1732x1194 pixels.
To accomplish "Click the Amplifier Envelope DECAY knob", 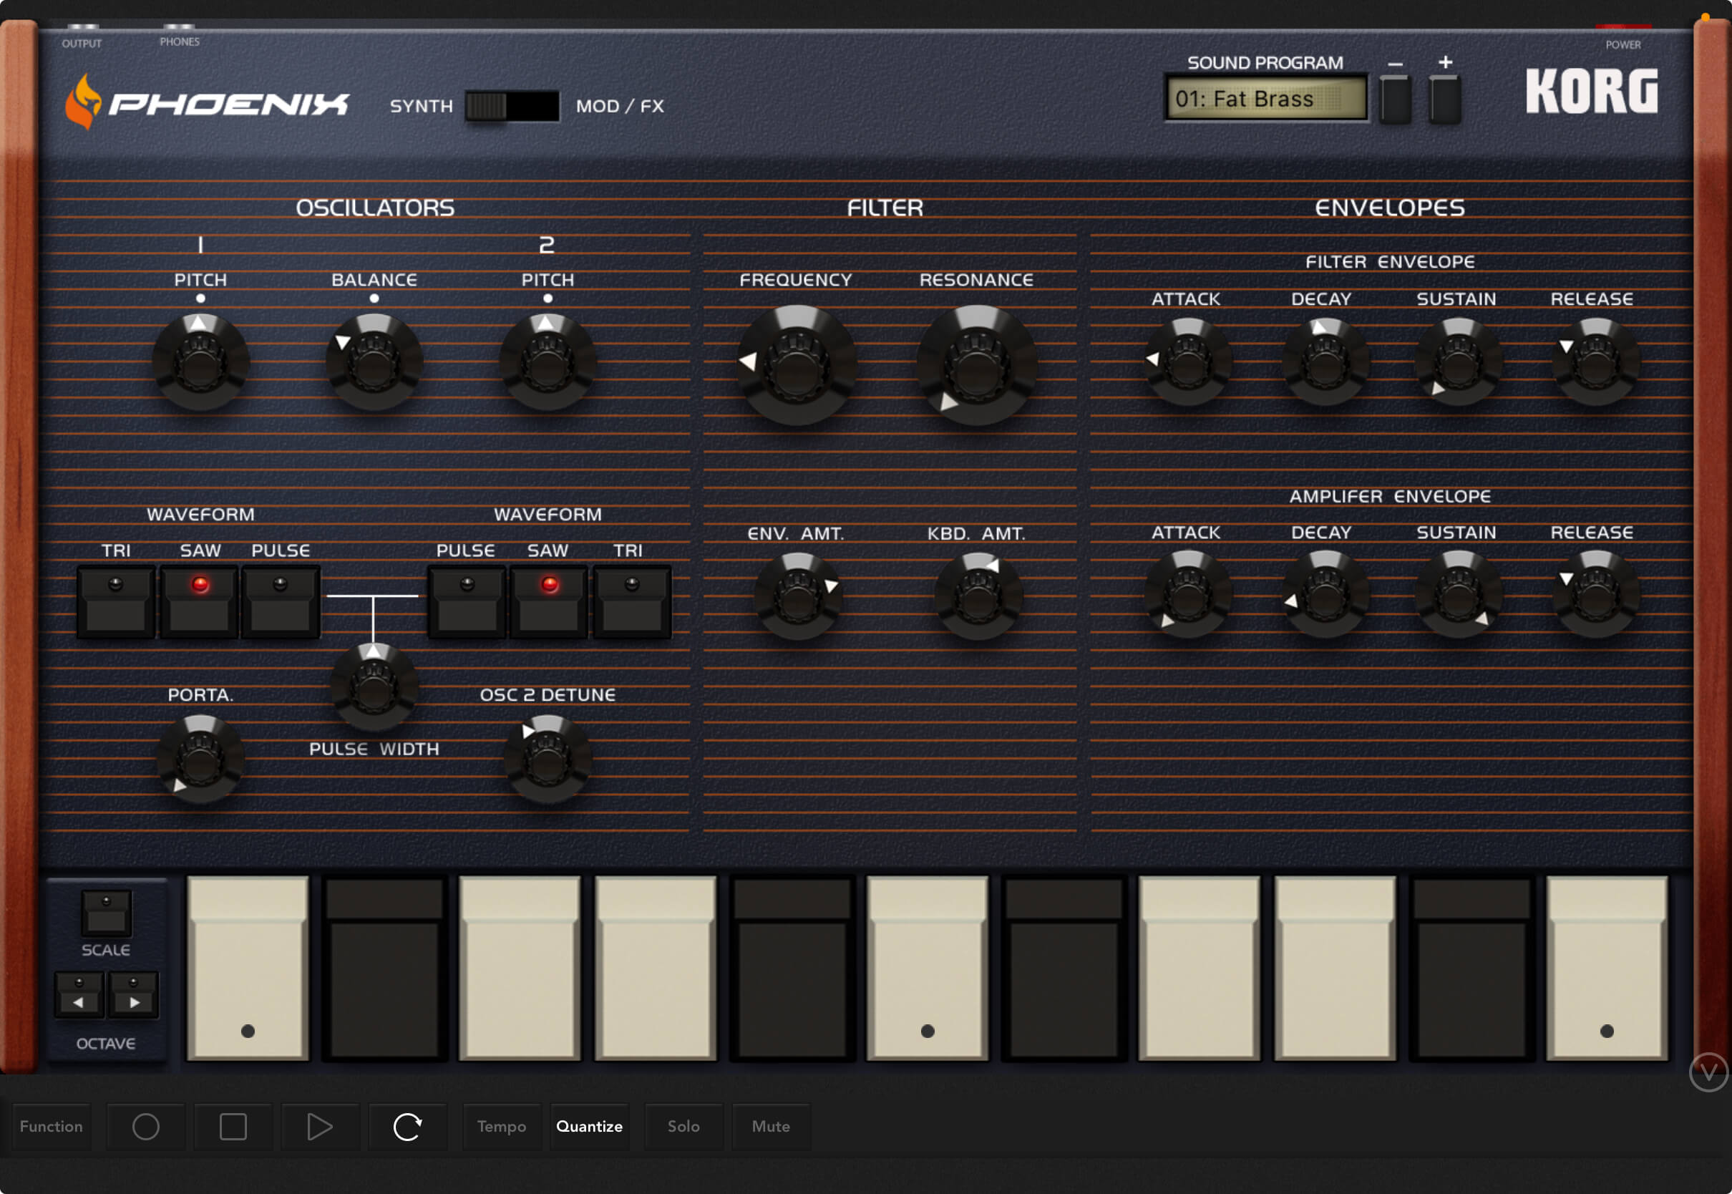I will [1325, 594].
